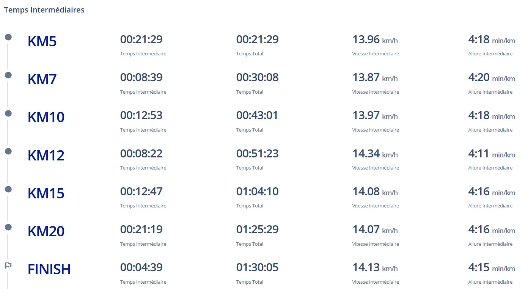The width and height of the screenshot is (528, 289).
Task: Click the KM5 speed 13.96 km/h
Action: (375, 39)
